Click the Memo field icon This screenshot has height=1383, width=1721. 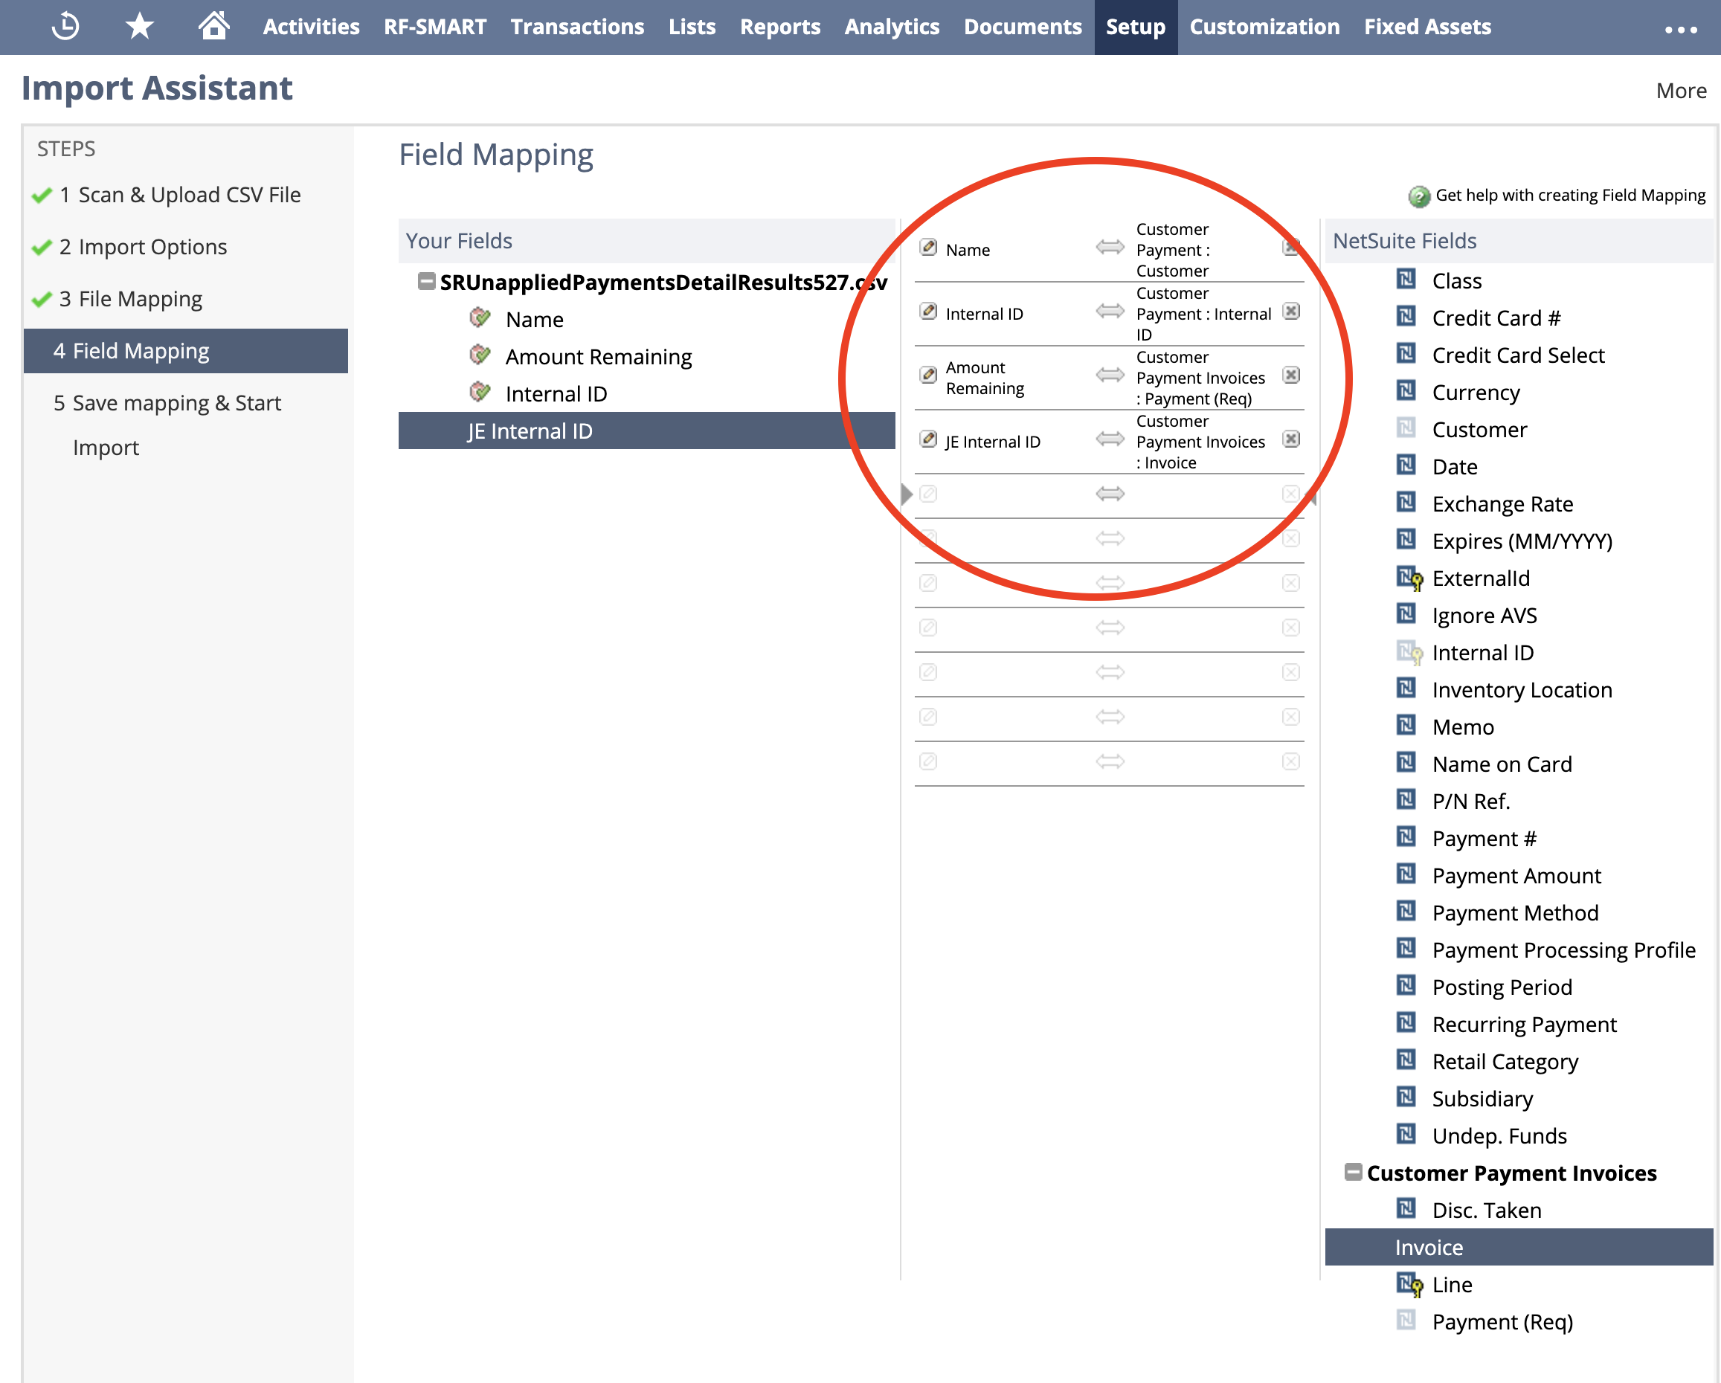pyautogui.click(x=1406, y=726)
